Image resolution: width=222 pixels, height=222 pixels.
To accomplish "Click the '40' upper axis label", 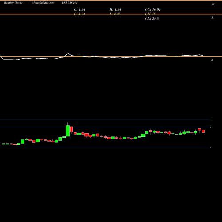I will 213,4.
